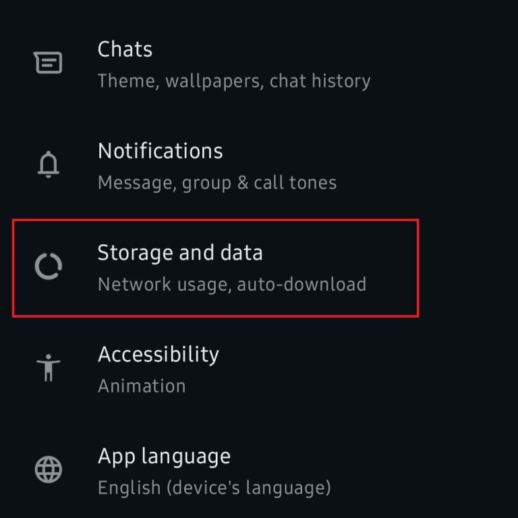Tap the 'Theme, wallpapers, chat history' subtitle

[x=234, y=82]
